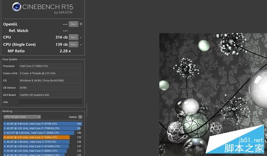
Task: Run the CPU (Single Core) benchmark
Action: 73,45
